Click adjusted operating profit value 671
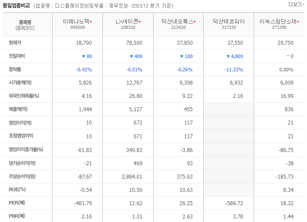 pyautogui.click(x=138, y=136)
